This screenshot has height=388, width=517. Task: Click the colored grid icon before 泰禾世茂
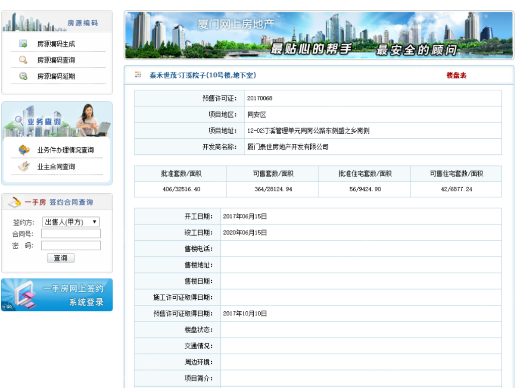(138, 75)
